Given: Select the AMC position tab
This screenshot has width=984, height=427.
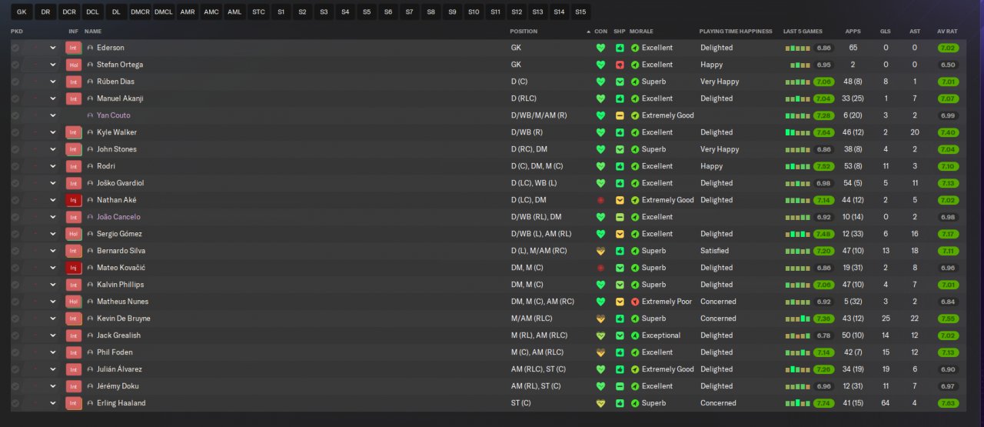Looking at the screenshot, I should (211, 12).
